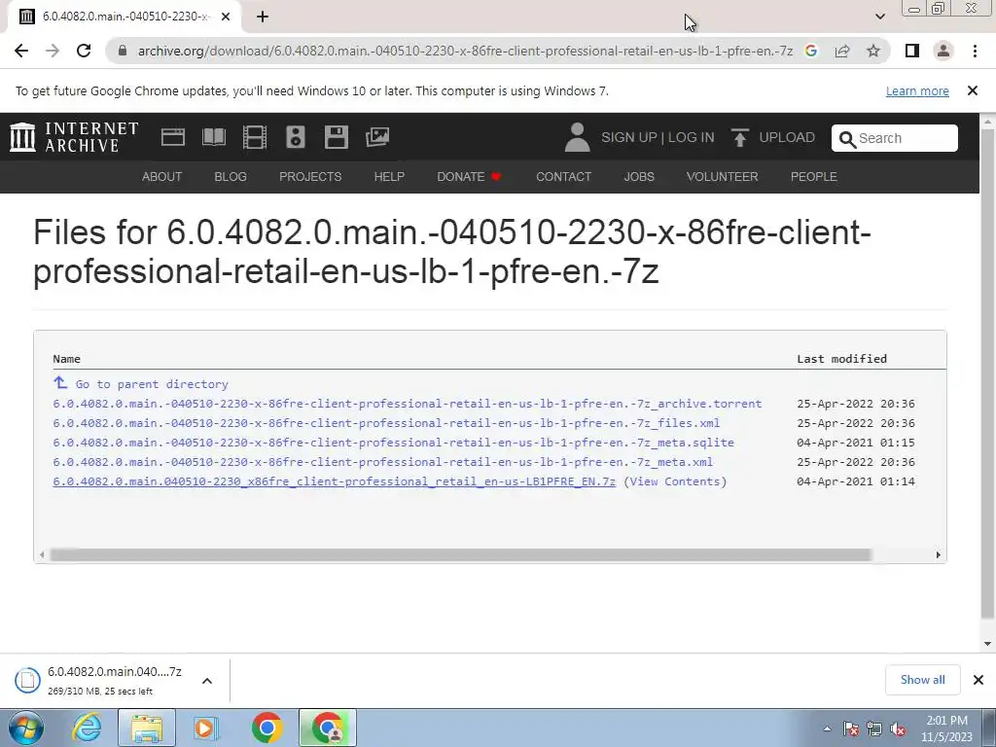The width and height of the screenshot is (996, 747).
Task: Close the 6.0.4082.0.main browser tab
Action: [x=226, y=17]
